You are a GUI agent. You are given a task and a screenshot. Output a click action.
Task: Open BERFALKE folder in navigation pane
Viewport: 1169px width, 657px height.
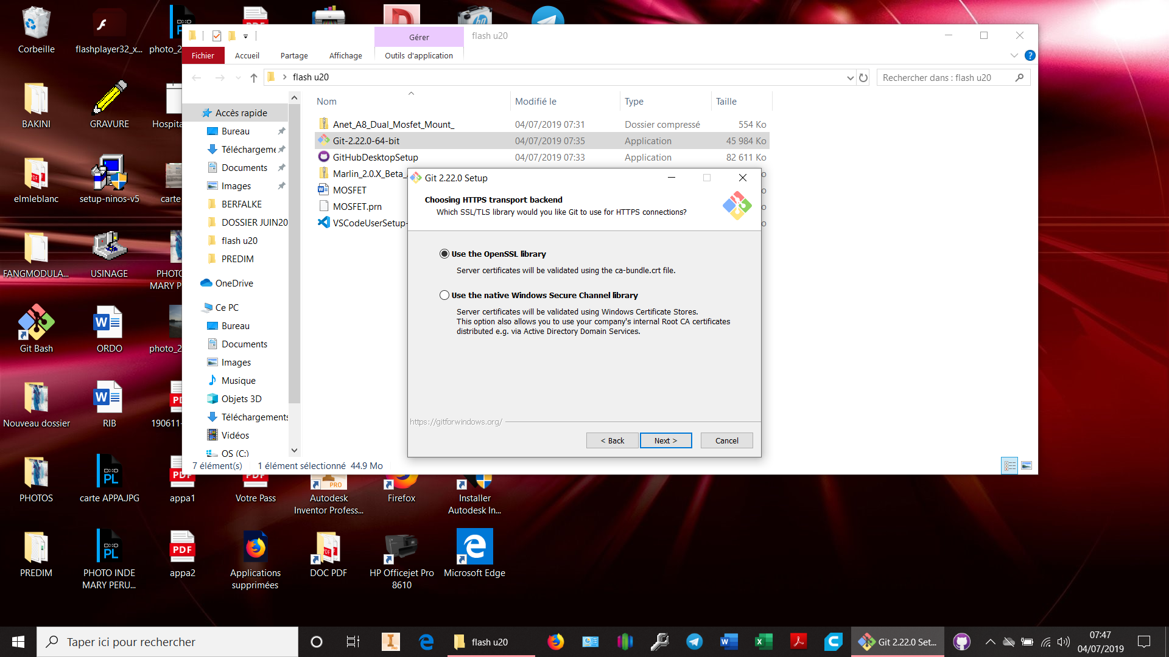[241, 204]
